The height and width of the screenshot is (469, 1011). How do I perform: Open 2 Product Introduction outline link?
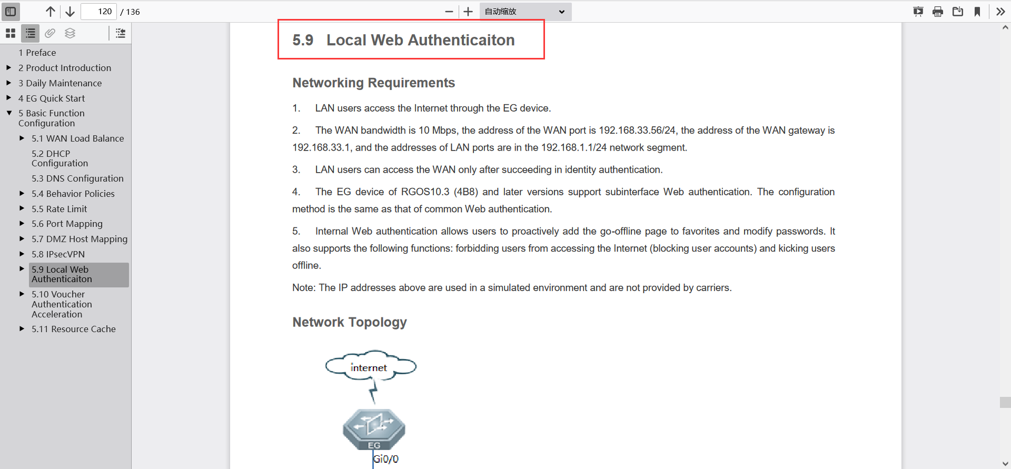65,68
